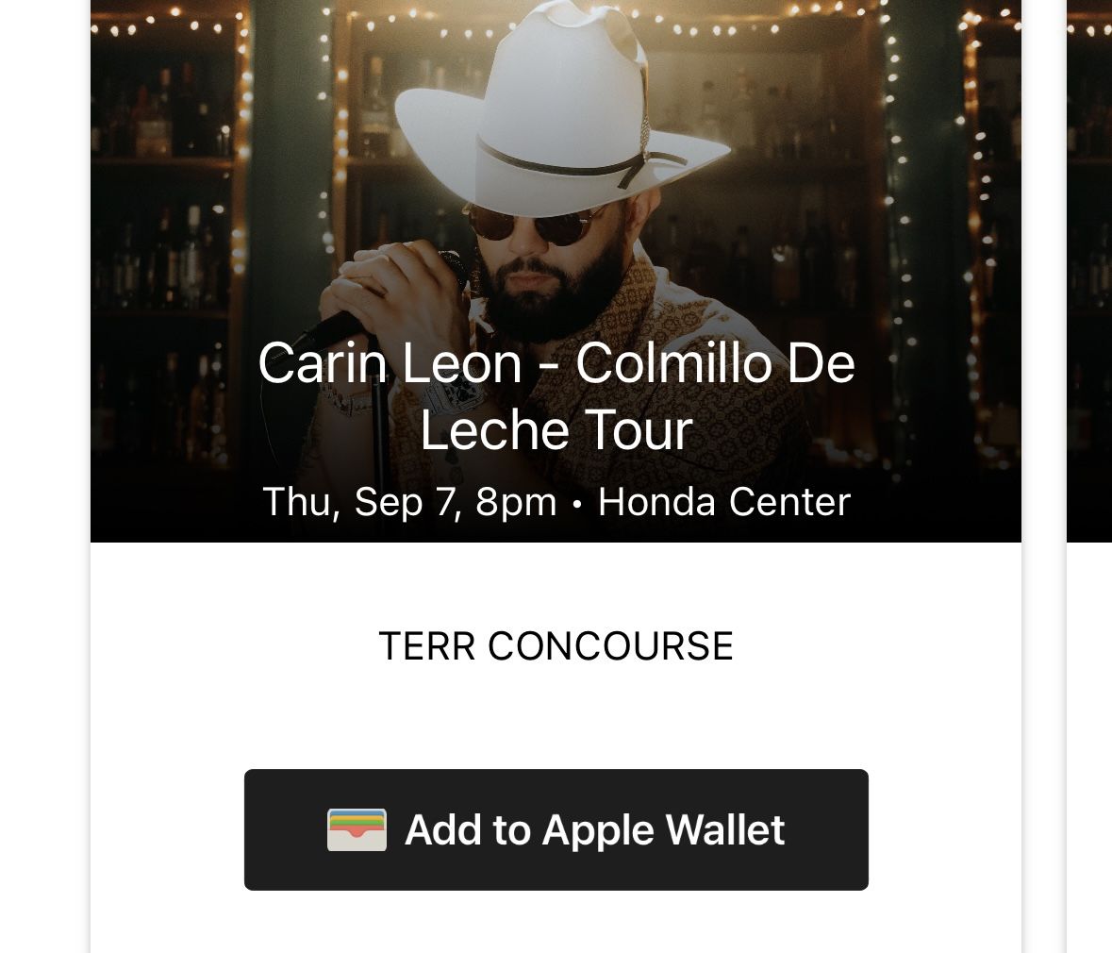
Task: Select the TERR CONCOURSE section label
Action: (x=556, y=645)
